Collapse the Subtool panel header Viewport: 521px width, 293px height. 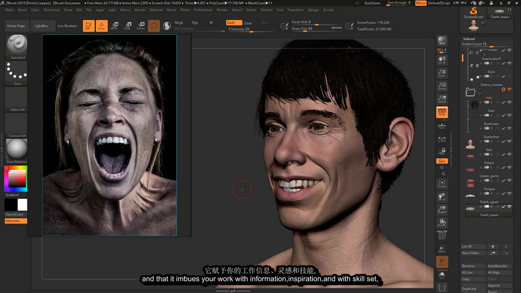[x=469, y=39]
